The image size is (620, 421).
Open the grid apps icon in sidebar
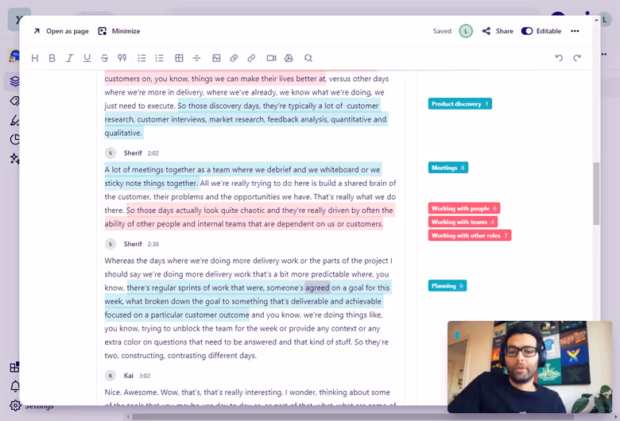(14, 367)
